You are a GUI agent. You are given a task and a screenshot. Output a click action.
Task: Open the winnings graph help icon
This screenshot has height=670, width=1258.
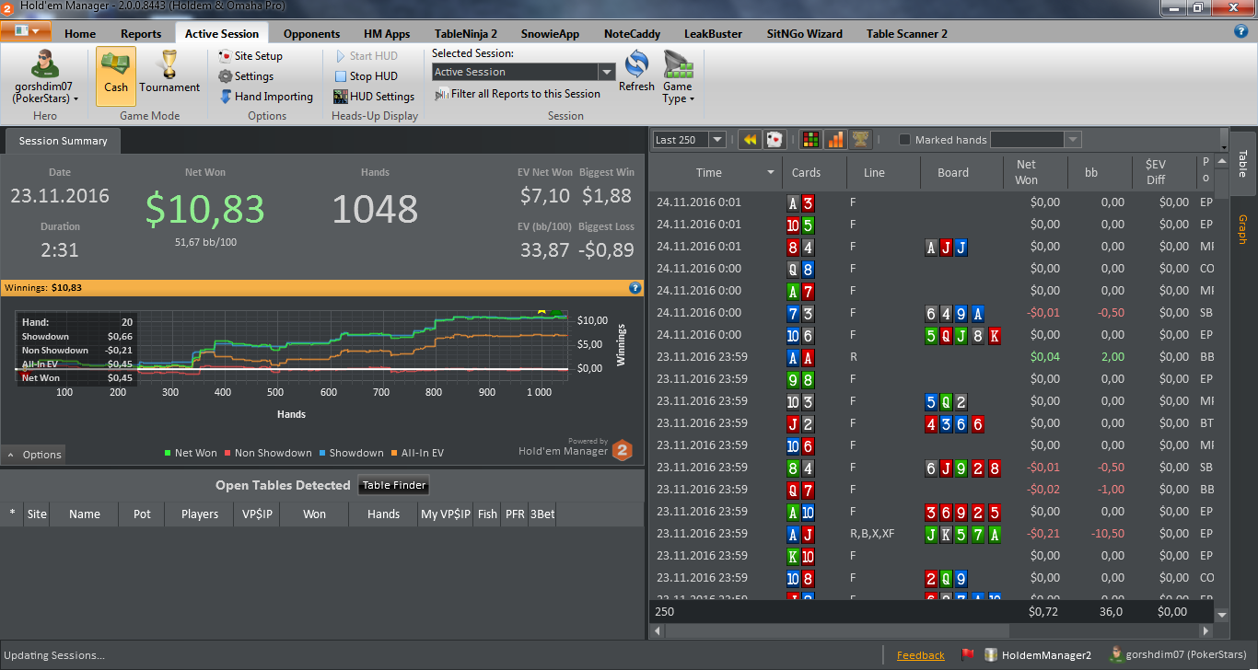[x=635, y=287]
